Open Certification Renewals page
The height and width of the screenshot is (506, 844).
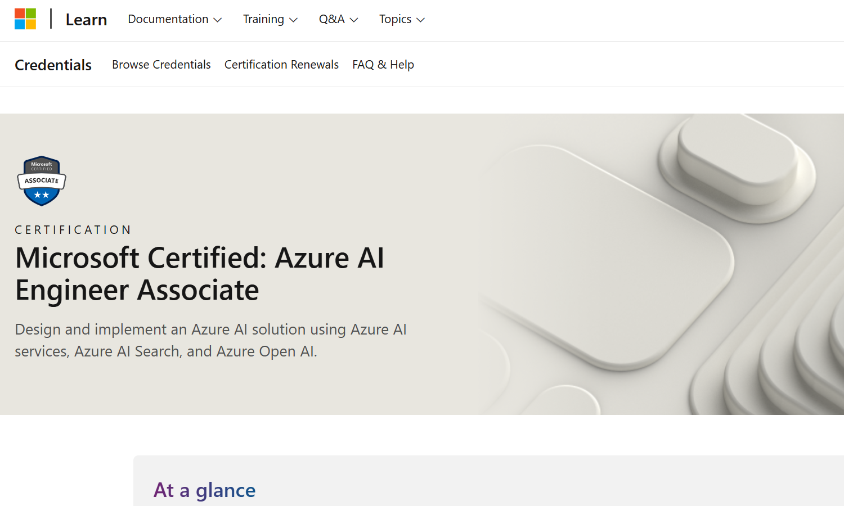click(281, 65)
